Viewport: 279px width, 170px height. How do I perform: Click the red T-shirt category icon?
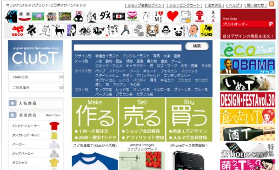coord(54,126)
